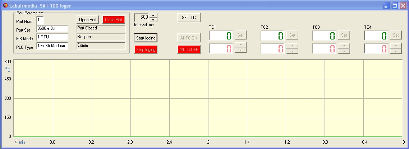Screen dimensions: 409x149
Task: Focus the Port Num input field
Action: coord(40,20)
